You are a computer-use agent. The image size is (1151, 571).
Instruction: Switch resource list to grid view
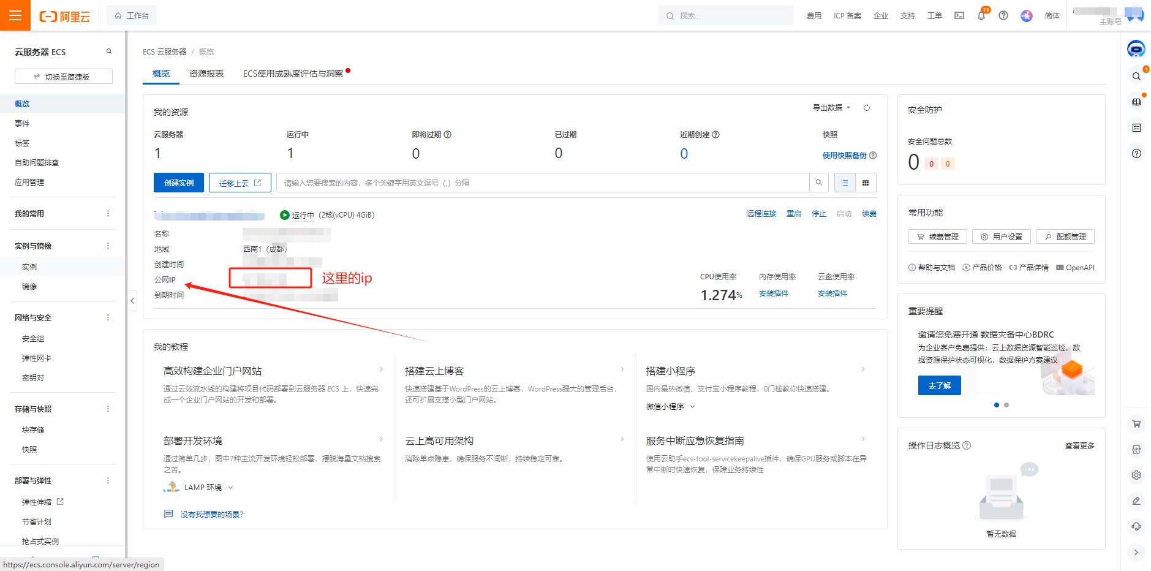pyautogui.click(x=865, y=182)
